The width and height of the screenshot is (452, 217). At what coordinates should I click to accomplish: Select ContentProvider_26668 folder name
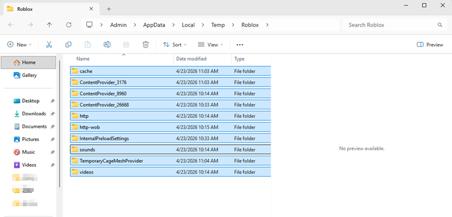coord(104,105)
